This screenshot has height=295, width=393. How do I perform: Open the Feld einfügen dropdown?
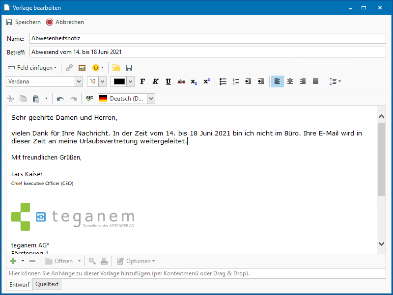[32, 68]
